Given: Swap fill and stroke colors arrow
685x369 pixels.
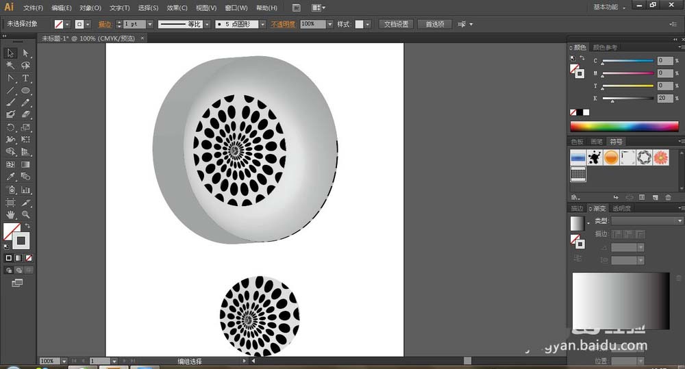Looking at the screenshot, I should [28, 226].
